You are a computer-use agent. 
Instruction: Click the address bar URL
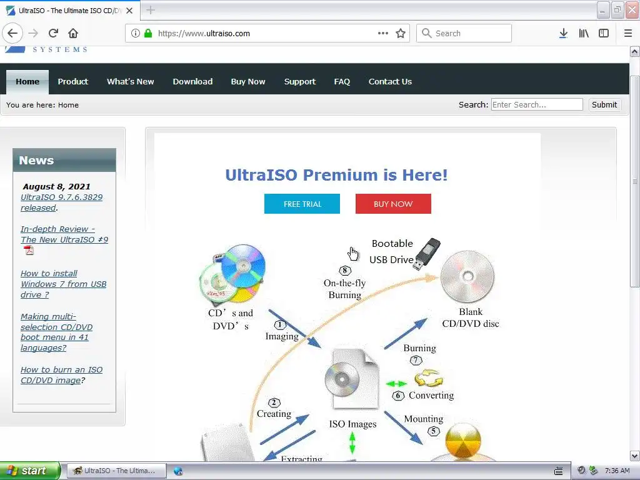204,34
